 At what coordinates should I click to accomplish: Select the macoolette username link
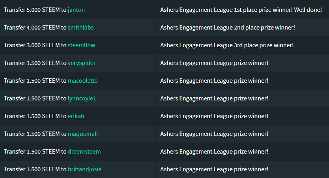pyautogui.click(x=82, y=80)
